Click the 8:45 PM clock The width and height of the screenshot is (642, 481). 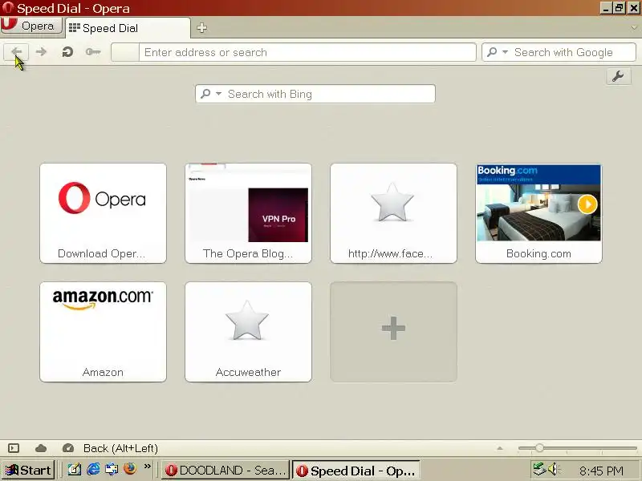600,471
